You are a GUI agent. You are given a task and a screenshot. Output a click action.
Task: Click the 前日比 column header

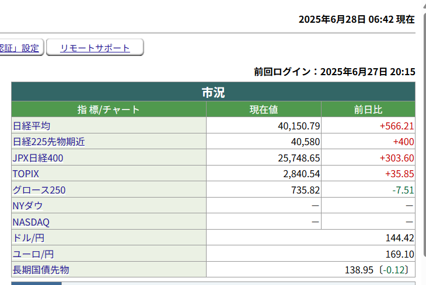click(368, 110)
